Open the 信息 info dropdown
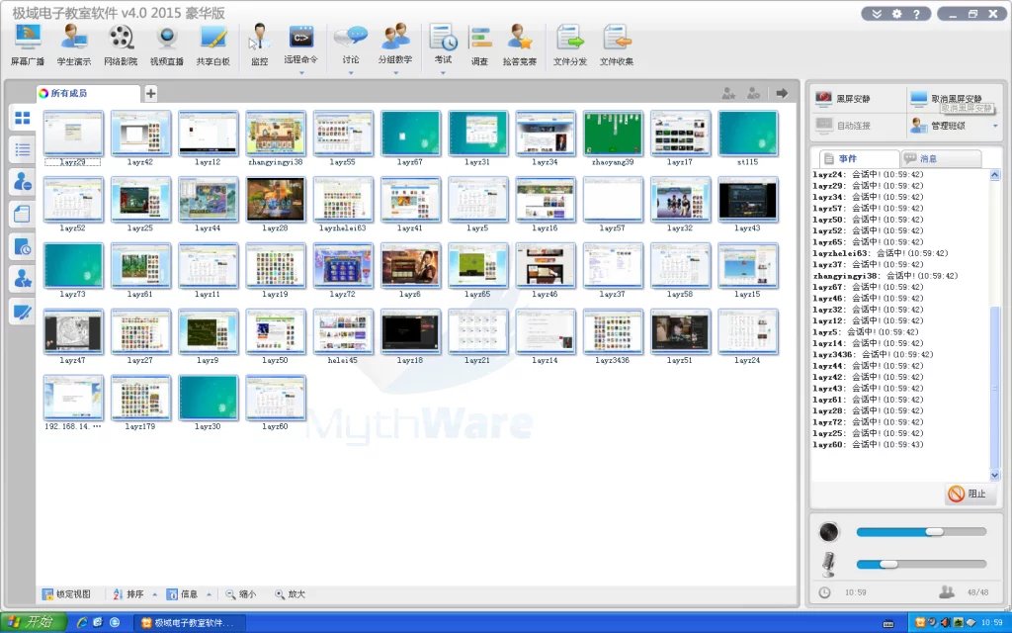 pos(209,594)
